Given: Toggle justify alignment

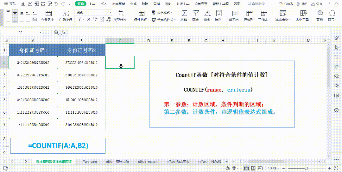Looking at the screenshot, I should (x=28, y=20).
